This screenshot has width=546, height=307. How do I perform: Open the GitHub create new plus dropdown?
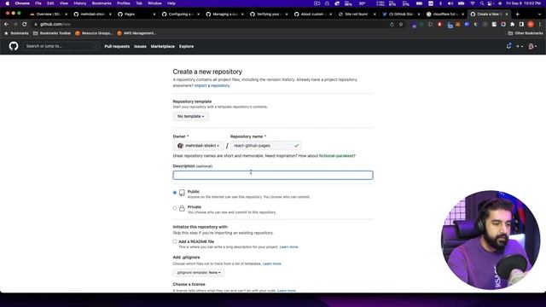(x=520, y=46)
